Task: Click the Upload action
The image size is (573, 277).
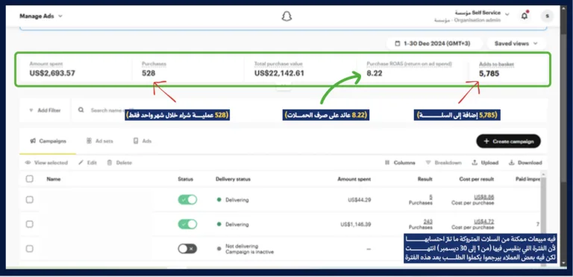Action: point(485,163)
